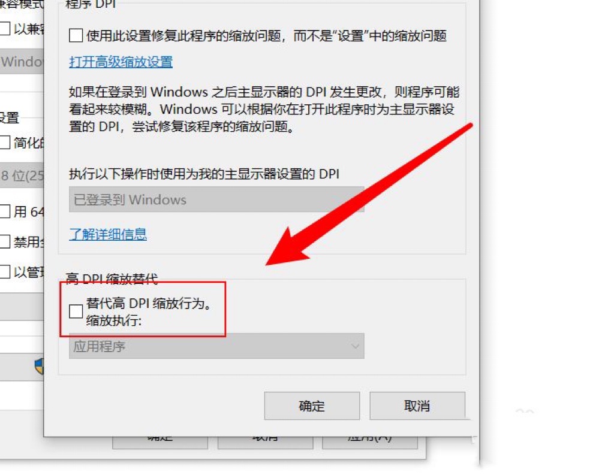
Task: Click the chevron arrow of 应用程序 combo box
Action: point(355,346)
